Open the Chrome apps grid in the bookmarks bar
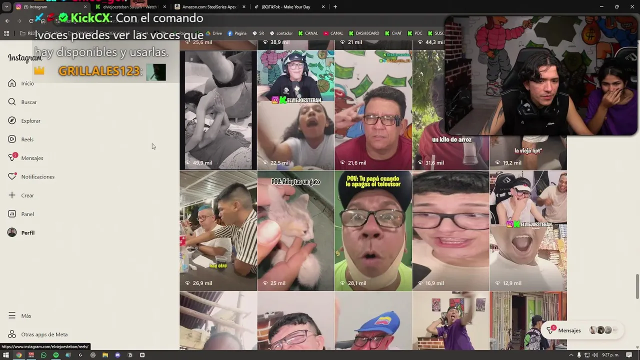The height and width of the screenshot is (360, 640). [x=6, y=33]
